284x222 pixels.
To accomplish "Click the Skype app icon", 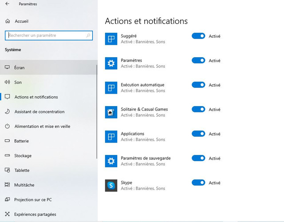I will click(x=111, y=186).
